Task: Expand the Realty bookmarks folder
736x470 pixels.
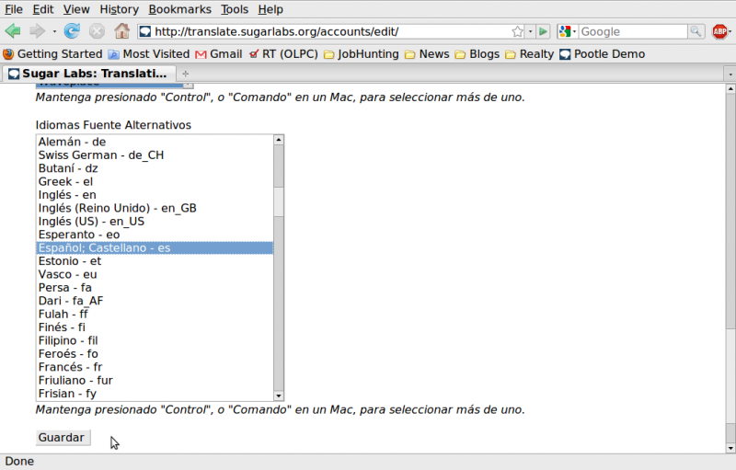Action: click(x=529, y=54)
